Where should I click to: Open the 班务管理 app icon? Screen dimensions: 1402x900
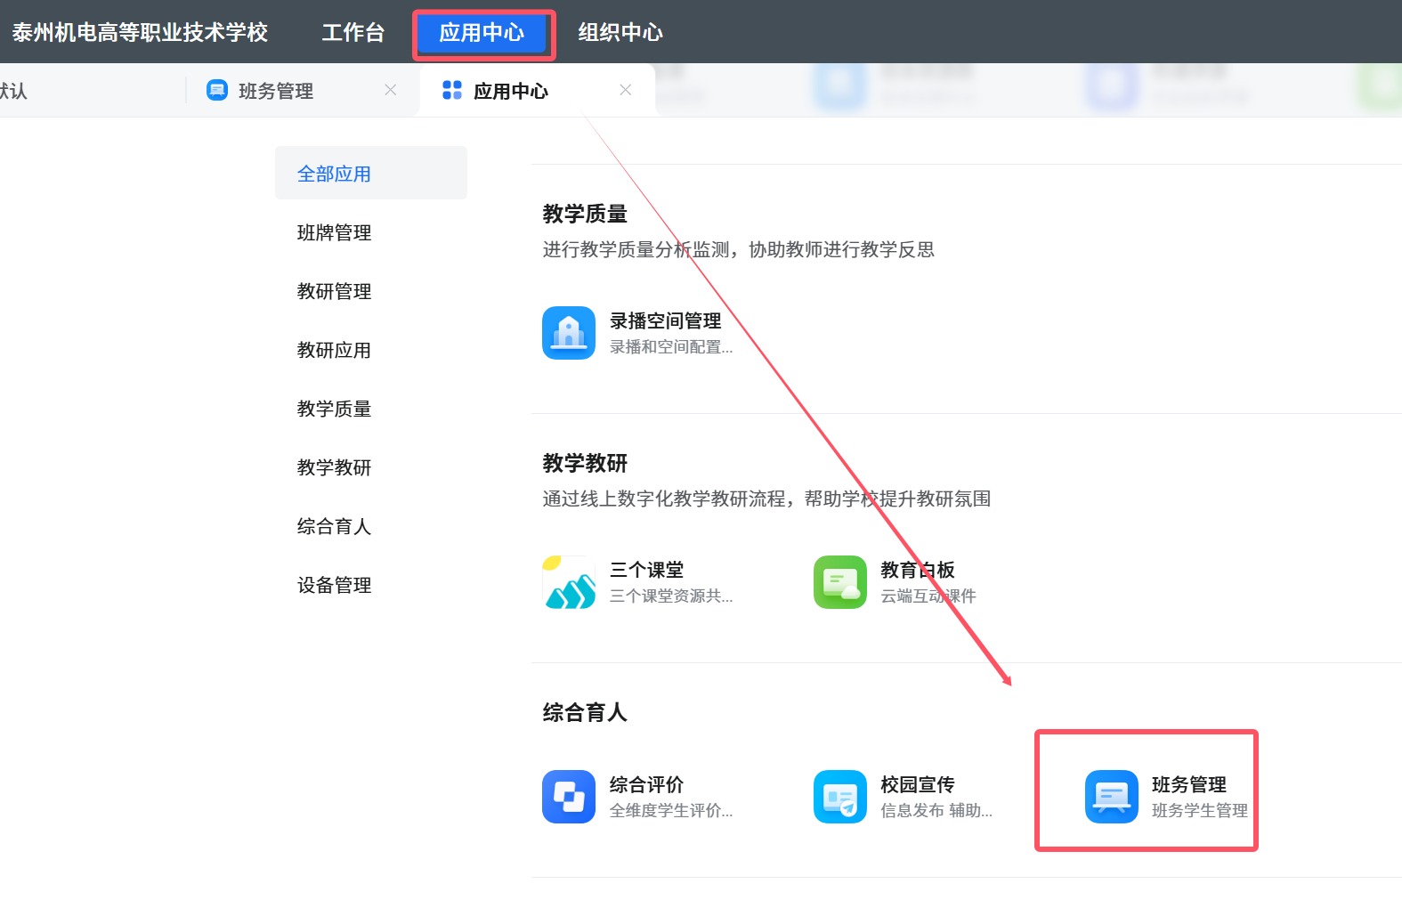(1112, 797)
